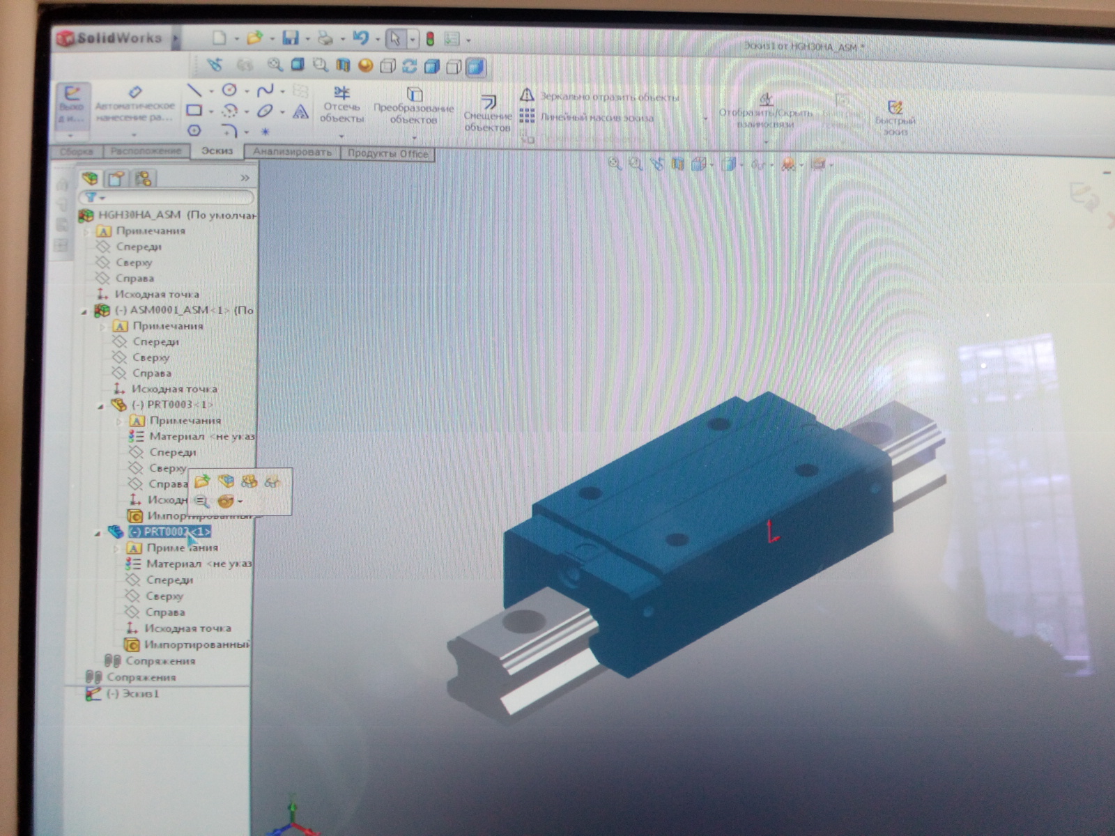Image resolution: width=1115 pixels, height=836 pixels.
Task: Click the Section View icon in the view toolbar
Action: pos(342,65)
